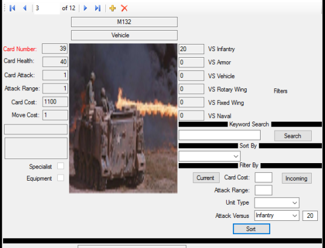Screen dimensions: 325x248
Task: Click the empty single-line field below Move Cost
Action: pos(36,129)
